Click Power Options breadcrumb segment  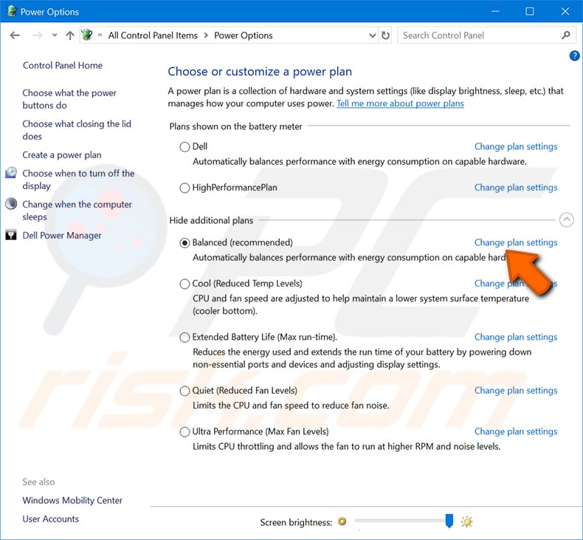tap(244, 35)
